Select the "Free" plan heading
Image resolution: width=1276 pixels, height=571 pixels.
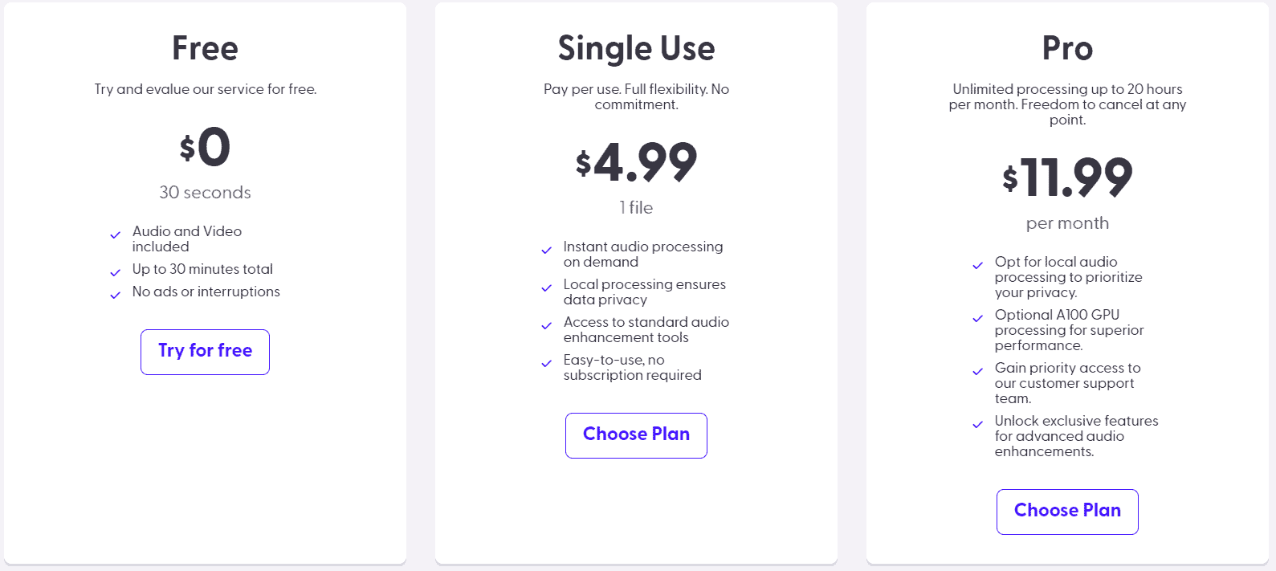click(204, 48)
